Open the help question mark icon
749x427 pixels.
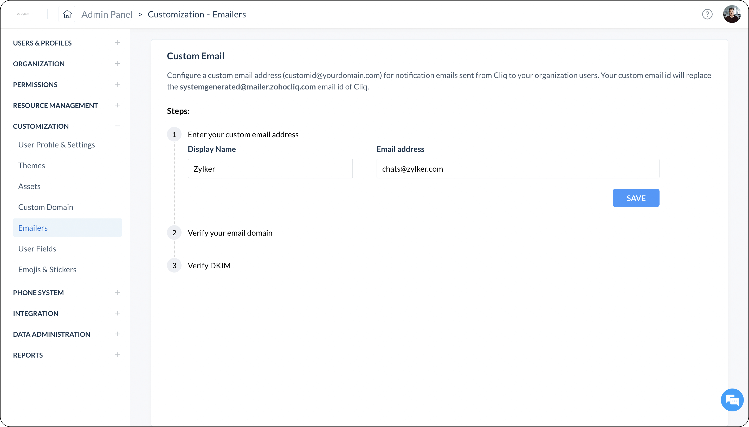point(707,14)
